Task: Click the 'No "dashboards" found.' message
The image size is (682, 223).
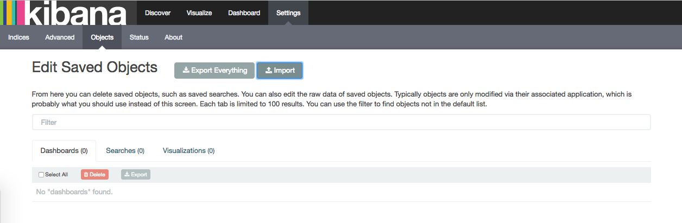Action: (x=74, y=192)
